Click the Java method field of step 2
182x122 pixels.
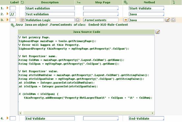click(146, 14)
